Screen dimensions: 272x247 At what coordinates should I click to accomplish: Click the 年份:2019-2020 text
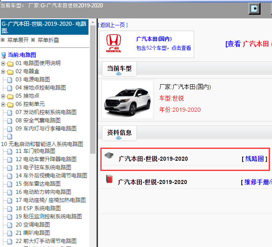pos(180,110)
